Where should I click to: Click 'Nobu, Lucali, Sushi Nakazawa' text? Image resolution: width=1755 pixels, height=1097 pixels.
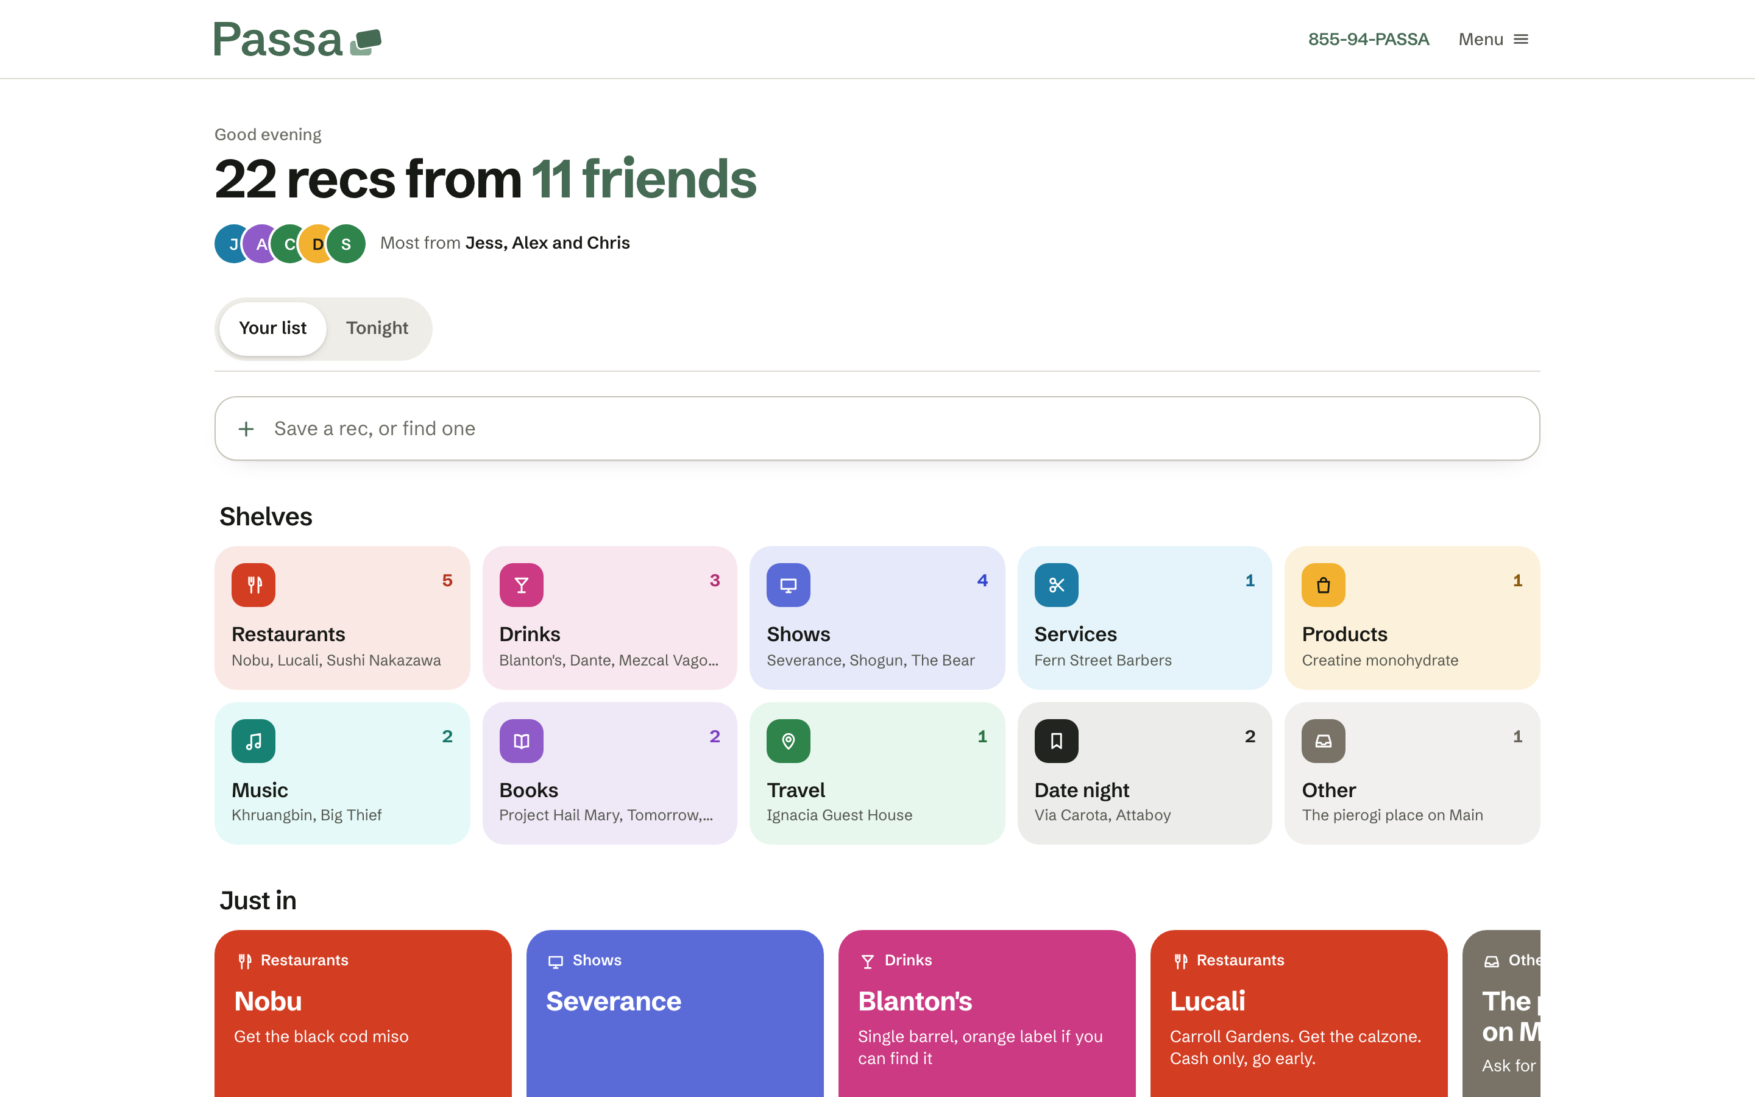click(x=336, y=660)
